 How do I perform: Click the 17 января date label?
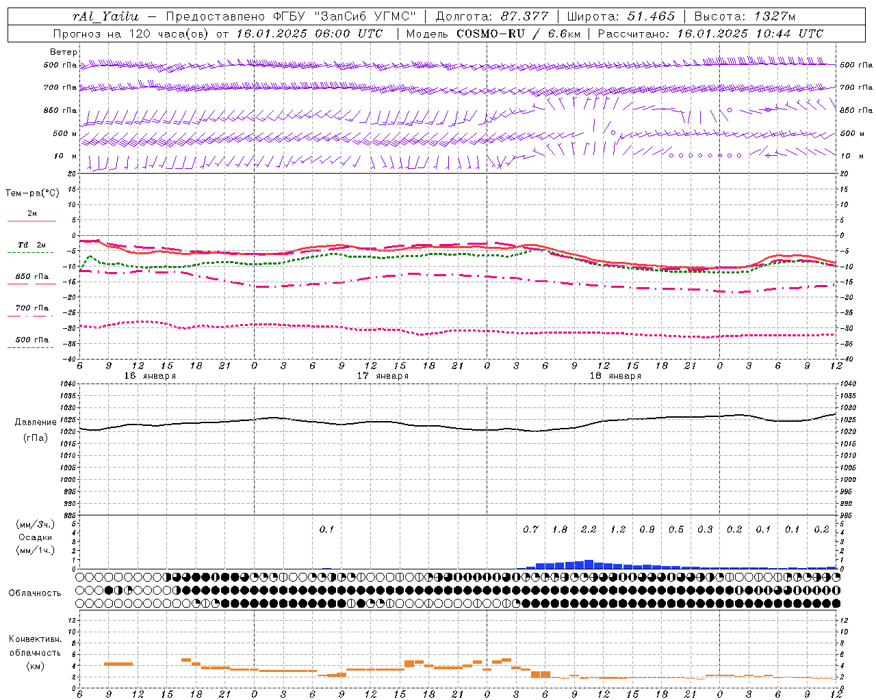coord(382,376)
